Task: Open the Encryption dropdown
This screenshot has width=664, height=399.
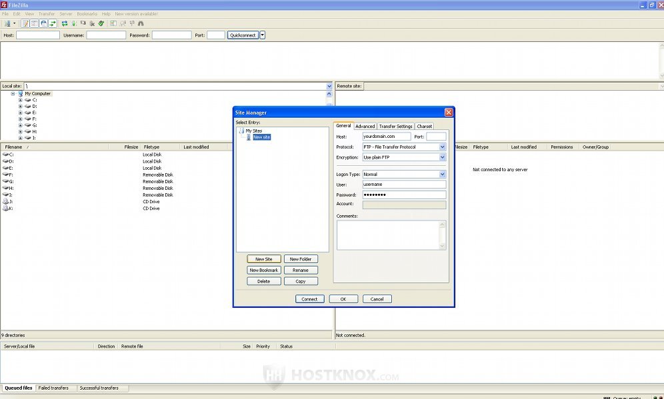Action: coord(442,157)
